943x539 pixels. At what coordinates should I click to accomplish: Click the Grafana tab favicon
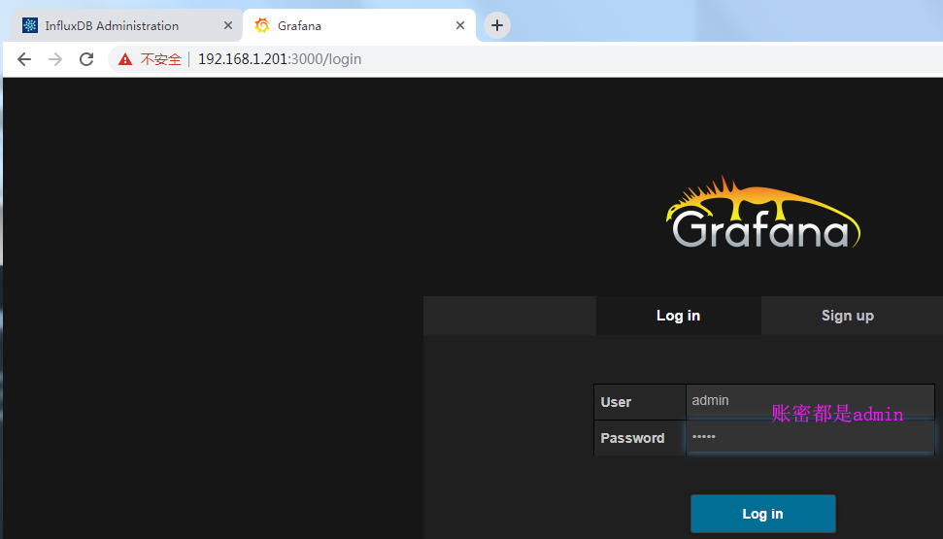point(262,25)
